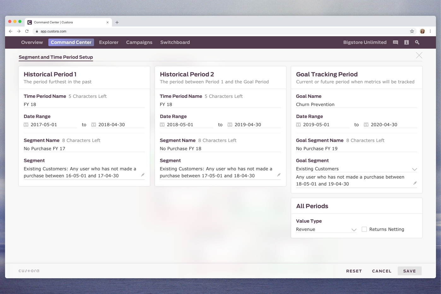Image resolution: width=441 pixels, height=294 pixels.
Task: Edit the No Purchase FY 19 goal segment name
Action: point(356,149)
